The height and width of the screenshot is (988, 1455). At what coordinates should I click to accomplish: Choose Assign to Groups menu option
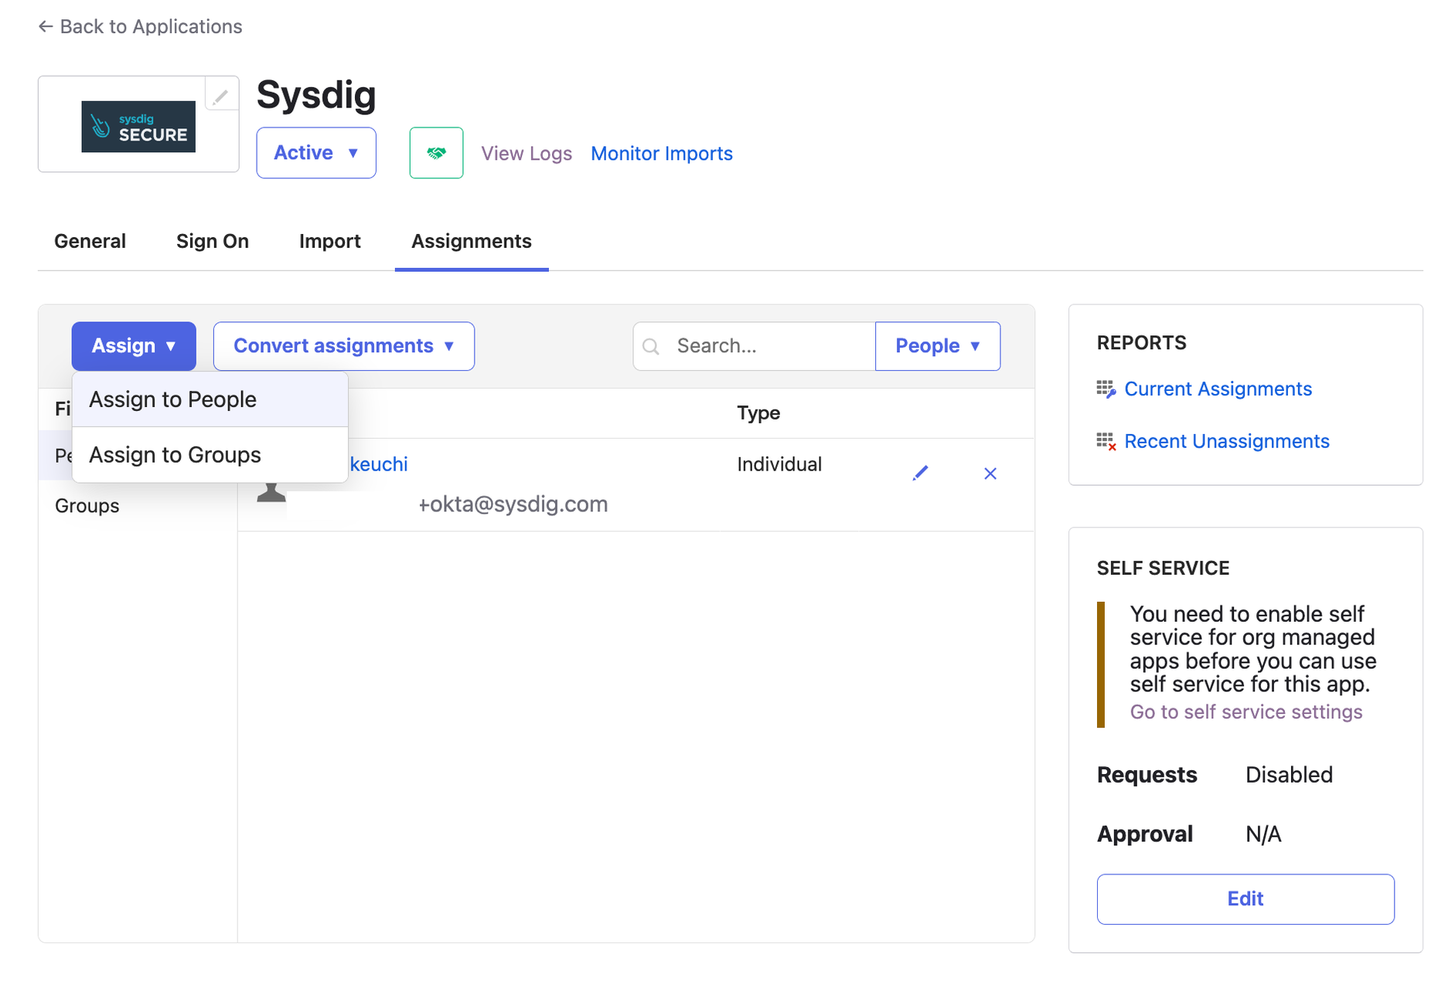210,455
